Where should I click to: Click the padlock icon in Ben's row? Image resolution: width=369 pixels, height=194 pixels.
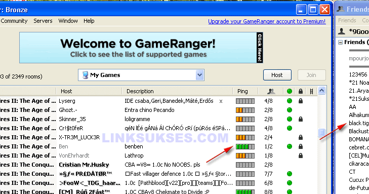pos(301,146)
